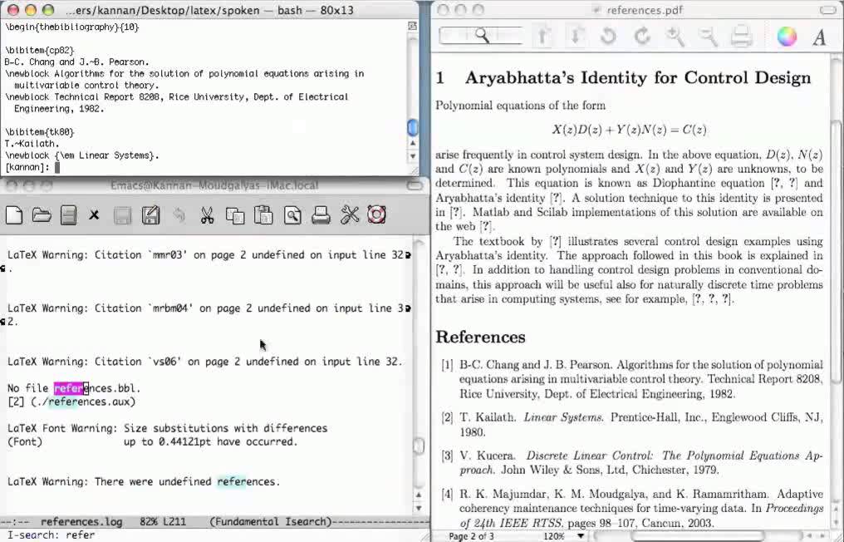Click the 'references.log' buffer name in mode line

pyautogui.click(x=81, y=521)
